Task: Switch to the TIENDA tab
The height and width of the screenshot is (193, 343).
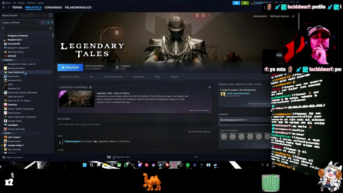Action: coord(17,8)
